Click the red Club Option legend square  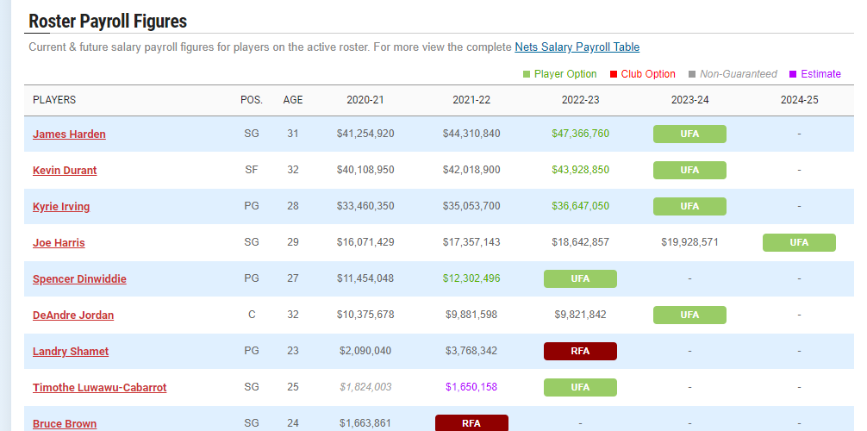tap(614, 74)
